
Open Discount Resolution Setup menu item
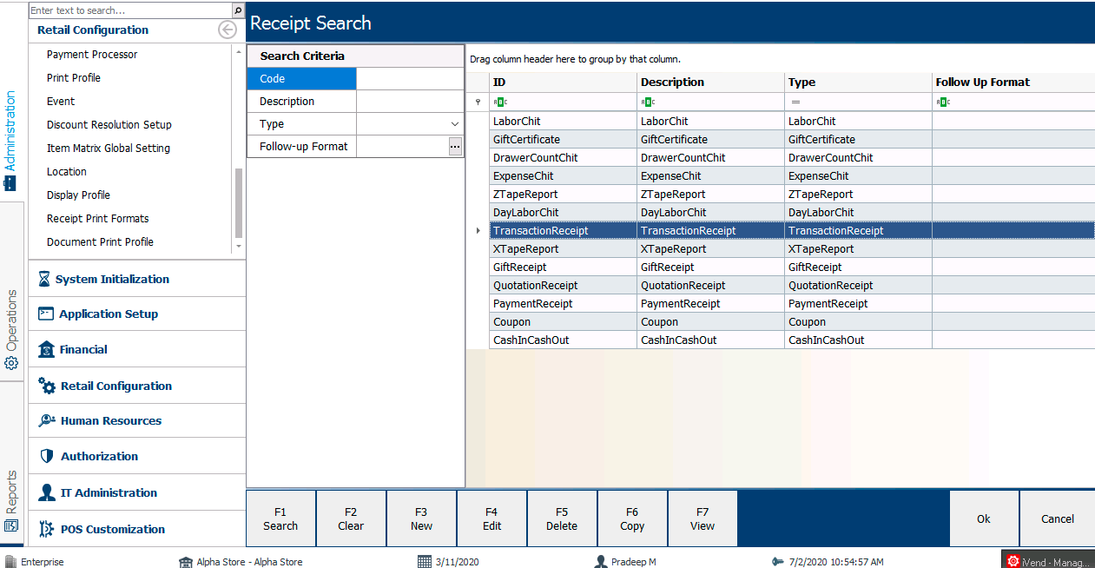pos(109,124)
